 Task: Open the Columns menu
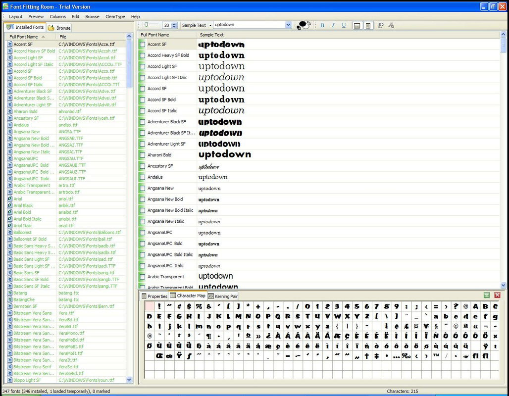(x=58, y=16)
